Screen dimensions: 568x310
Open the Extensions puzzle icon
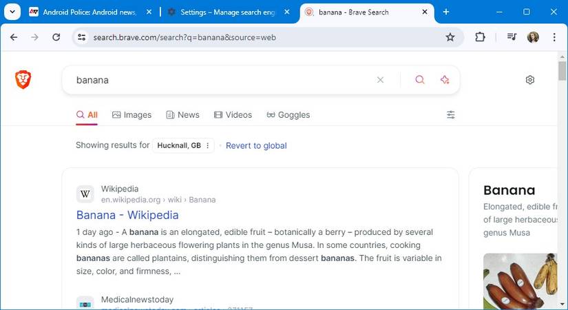point(481,37)
